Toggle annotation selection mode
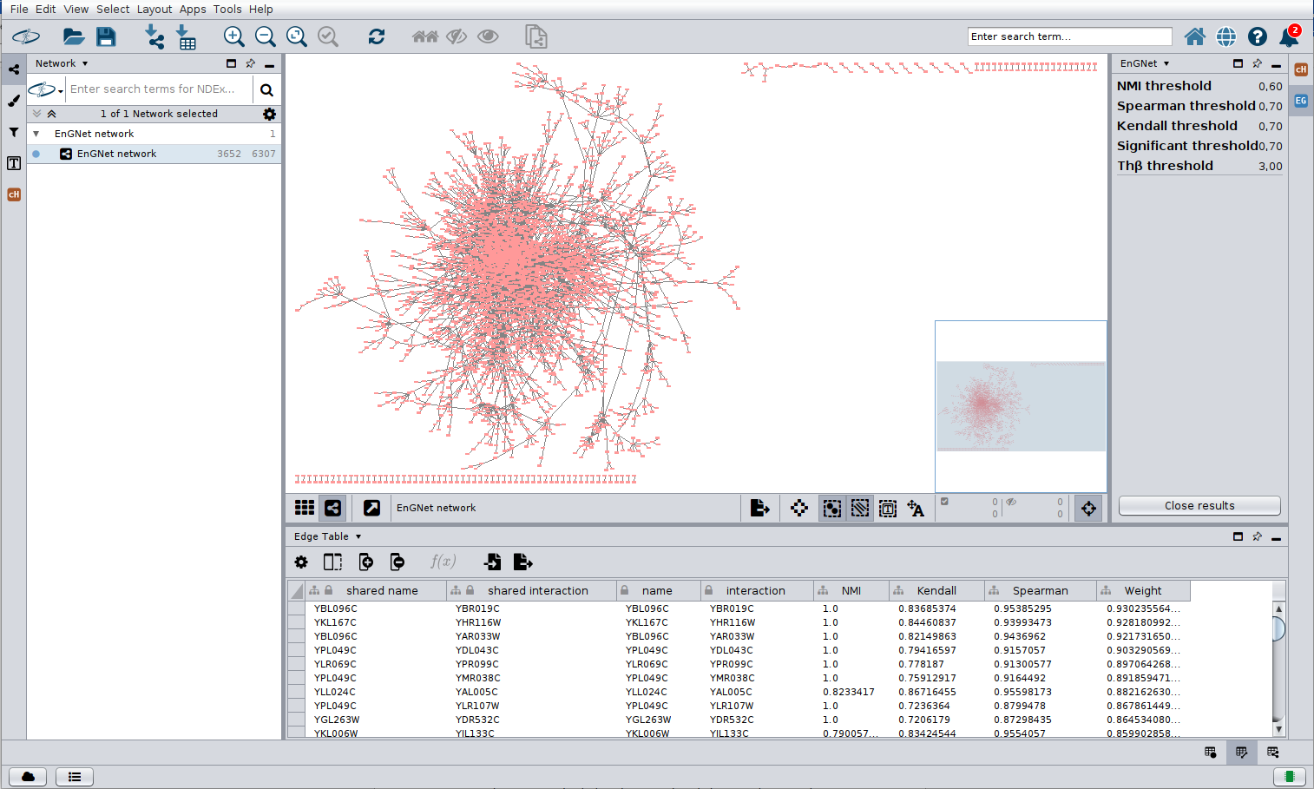Viewport: 1314px width, 789px height. pos(888,508)
